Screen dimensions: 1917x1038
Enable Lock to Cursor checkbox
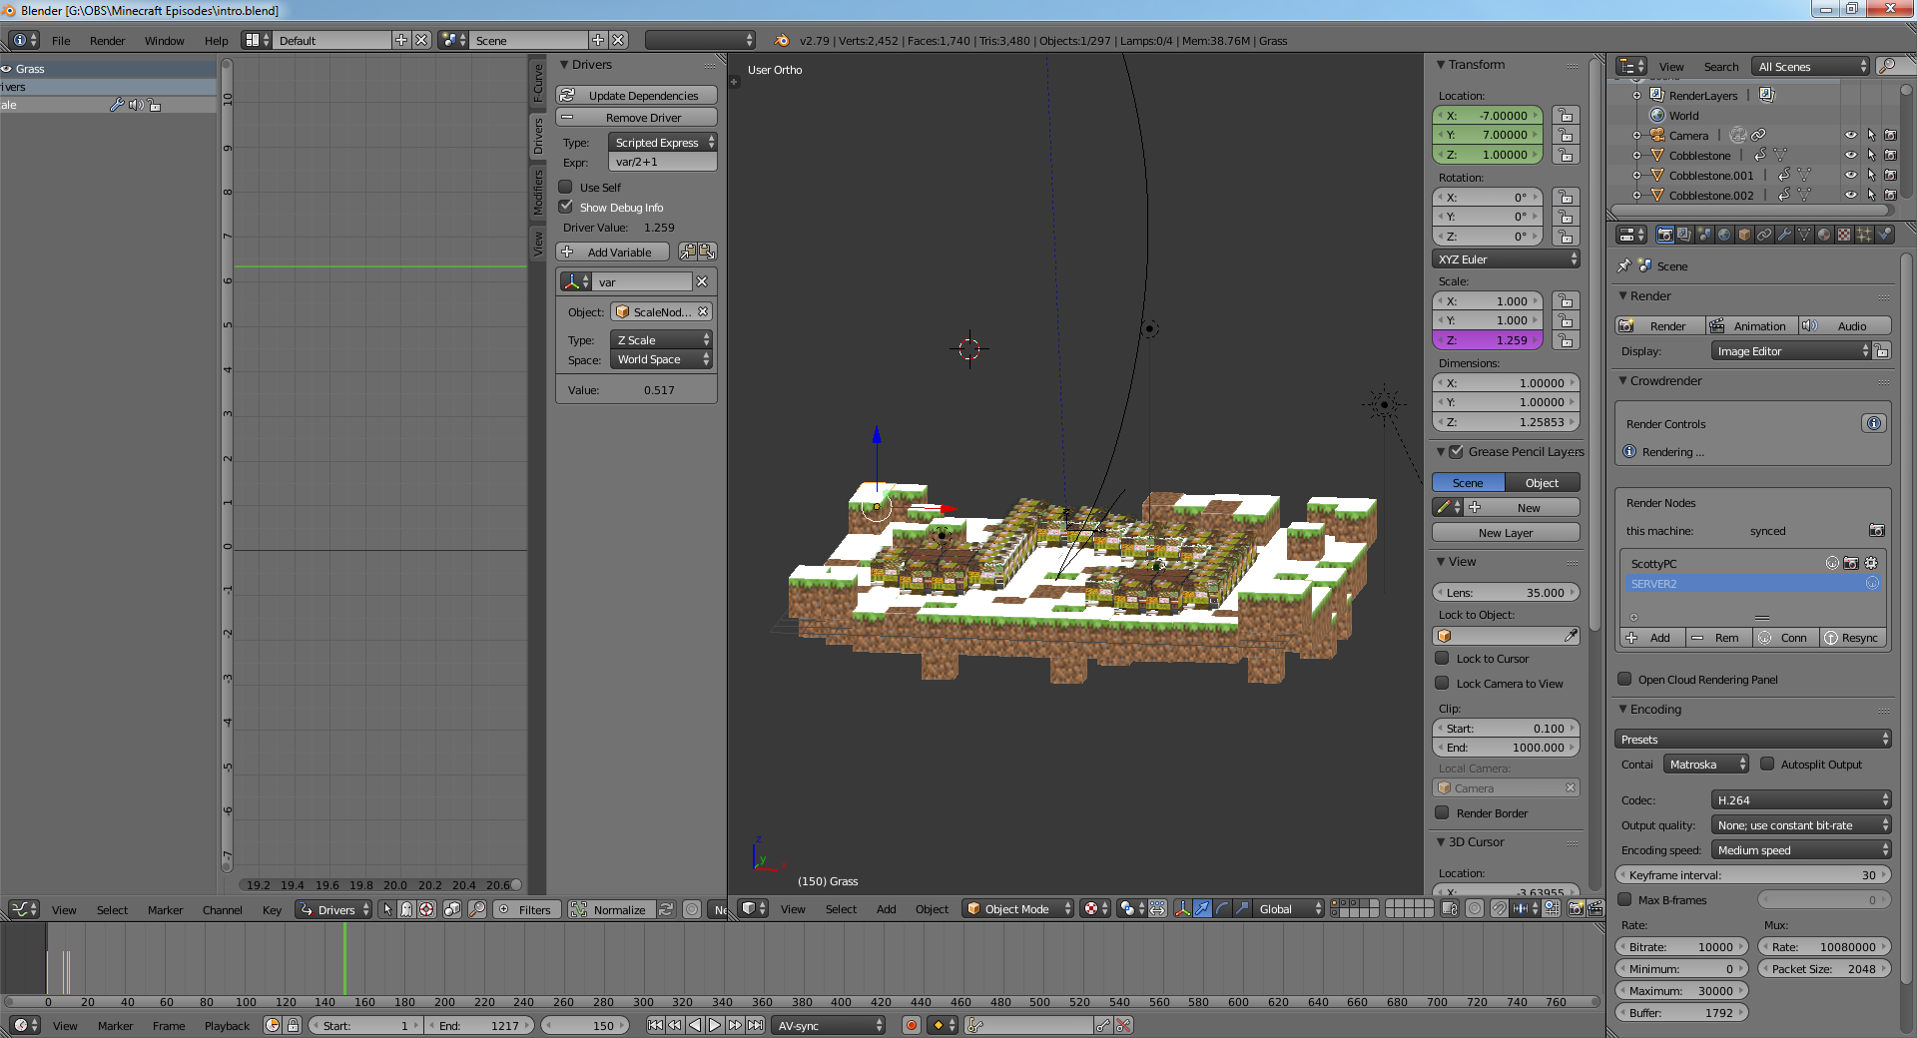[x=1442, y=658]
